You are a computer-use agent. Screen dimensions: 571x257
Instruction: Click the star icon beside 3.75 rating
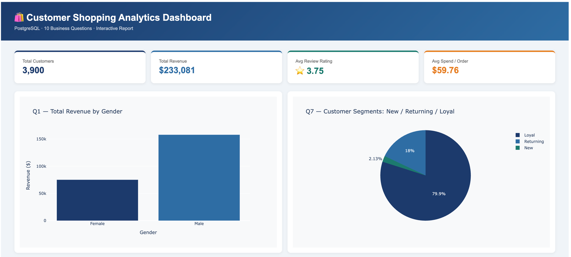(x=300, y=71)
